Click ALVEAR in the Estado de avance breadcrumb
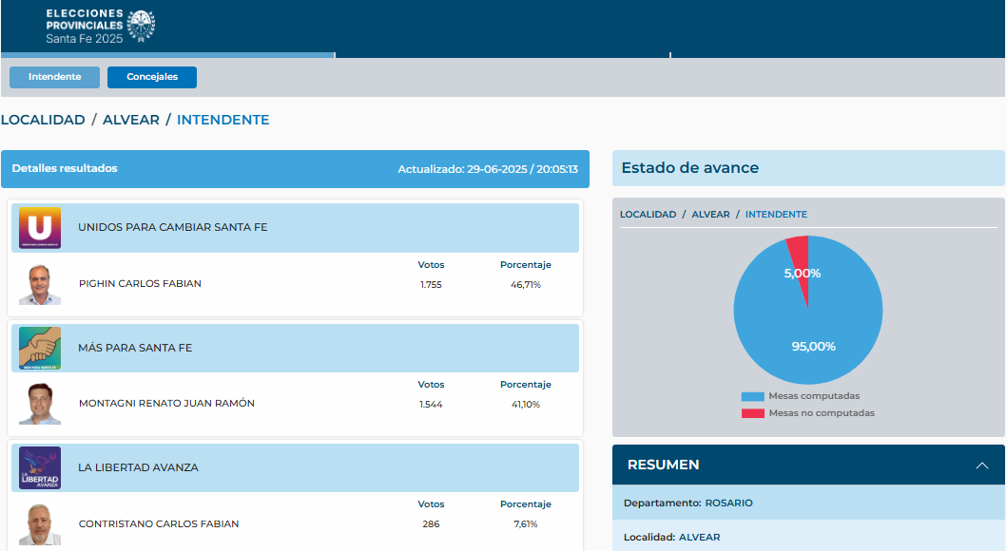Viewport: 1007px width, 551px height. (x=710, y=215)
